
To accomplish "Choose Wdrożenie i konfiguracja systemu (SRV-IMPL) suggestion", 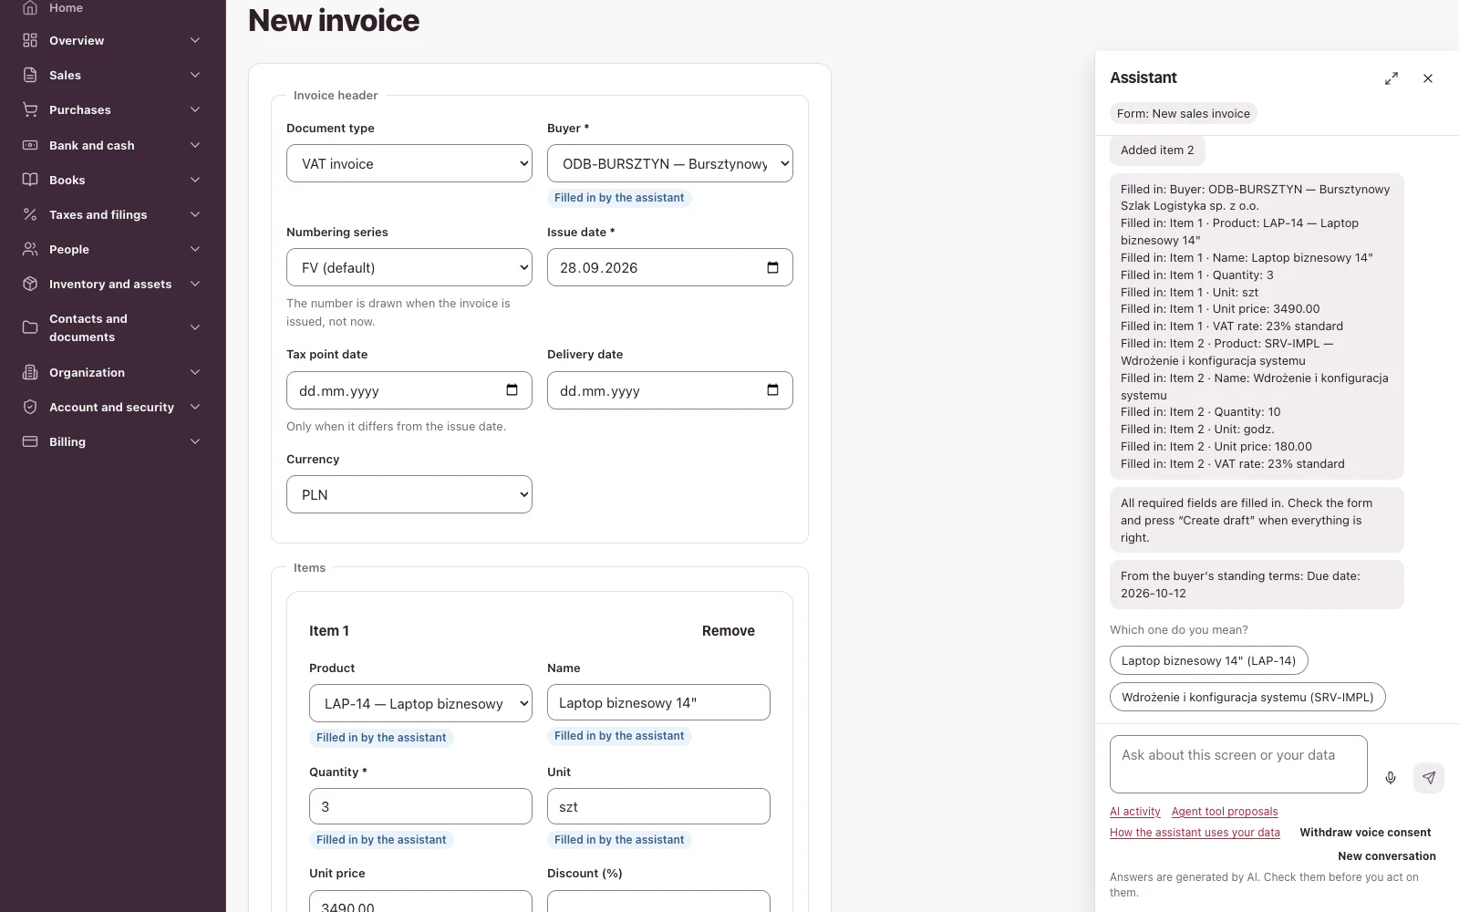I will (x=1247, y=697).
